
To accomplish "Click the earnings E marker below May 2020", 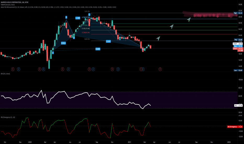I will [x=62, y=69].
